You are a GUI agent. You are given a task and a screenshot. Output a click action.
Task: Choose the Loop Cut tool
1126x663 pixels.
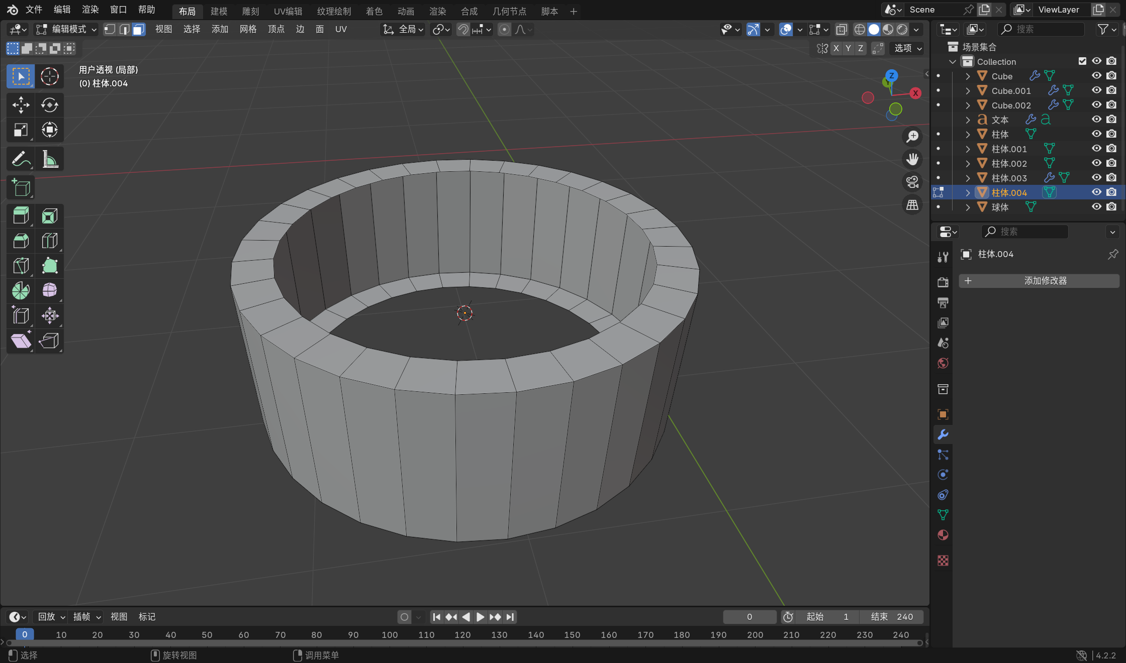pyautogui.click(x=49, y=241)
